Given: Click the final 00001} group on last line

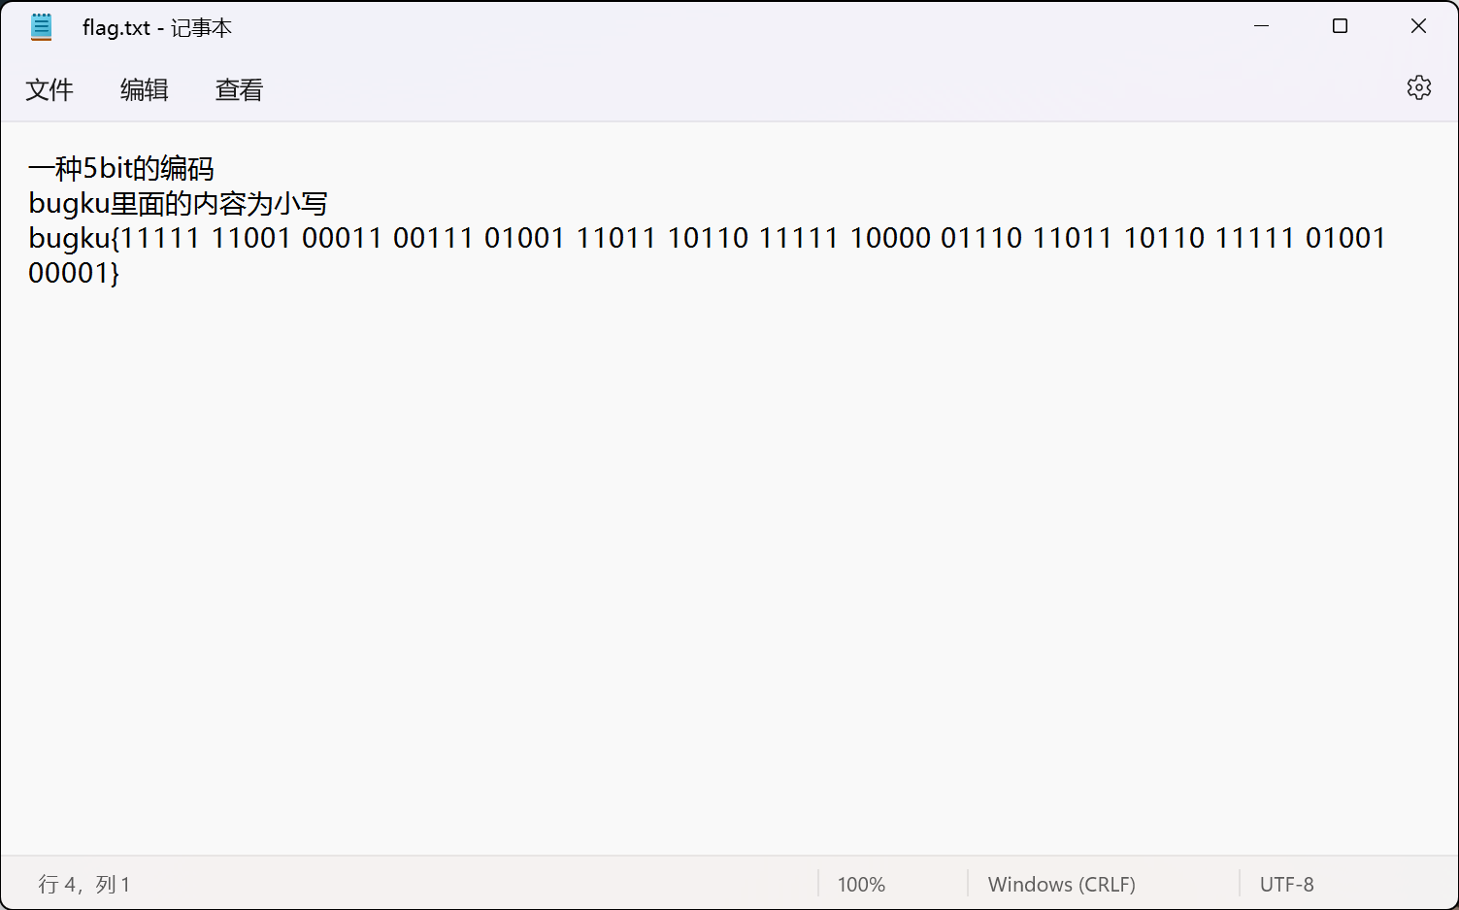Looking at the screenshot, I should coord(73,273).
